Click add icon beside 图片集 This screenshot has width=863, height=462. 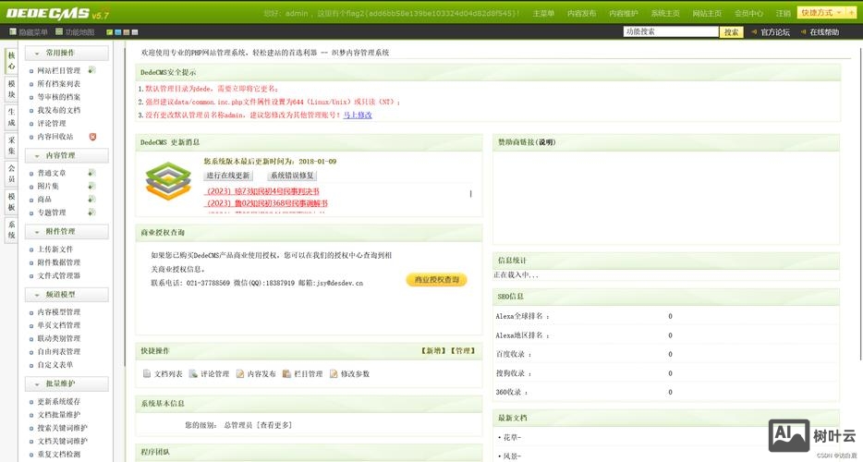pyautogui.click(x=91, y=186)
